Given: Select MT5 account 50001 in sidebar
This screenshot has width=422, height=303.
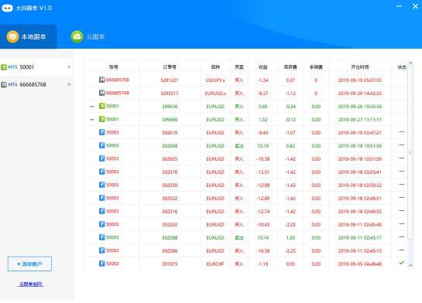Looking at the screenshot, I should pyautogui.click(x=36, y=67).
